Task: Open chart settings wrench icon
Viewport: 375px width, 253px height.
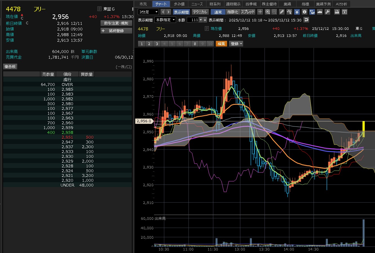Action: [327, 12]
